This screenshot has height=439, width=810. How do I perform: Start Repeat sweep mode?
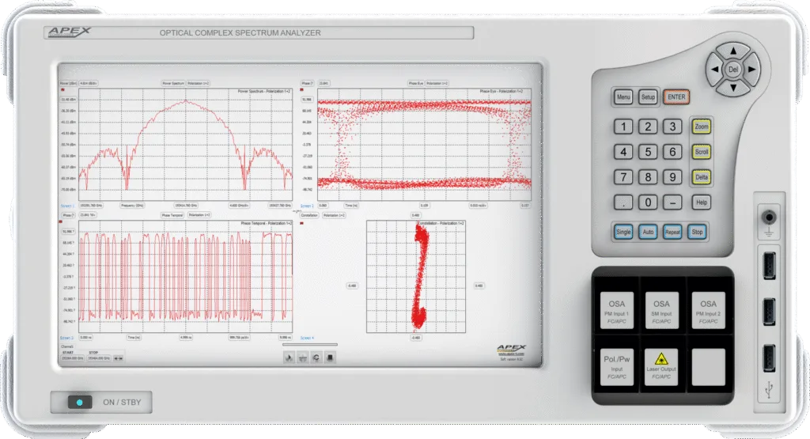(672, 232)
